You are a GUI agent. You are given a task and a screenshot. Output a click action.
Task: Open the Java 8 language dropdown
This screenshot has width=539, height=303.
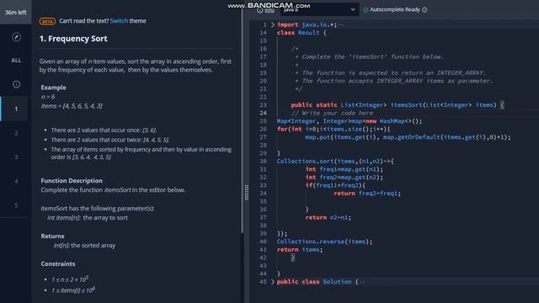coord(319,9)
